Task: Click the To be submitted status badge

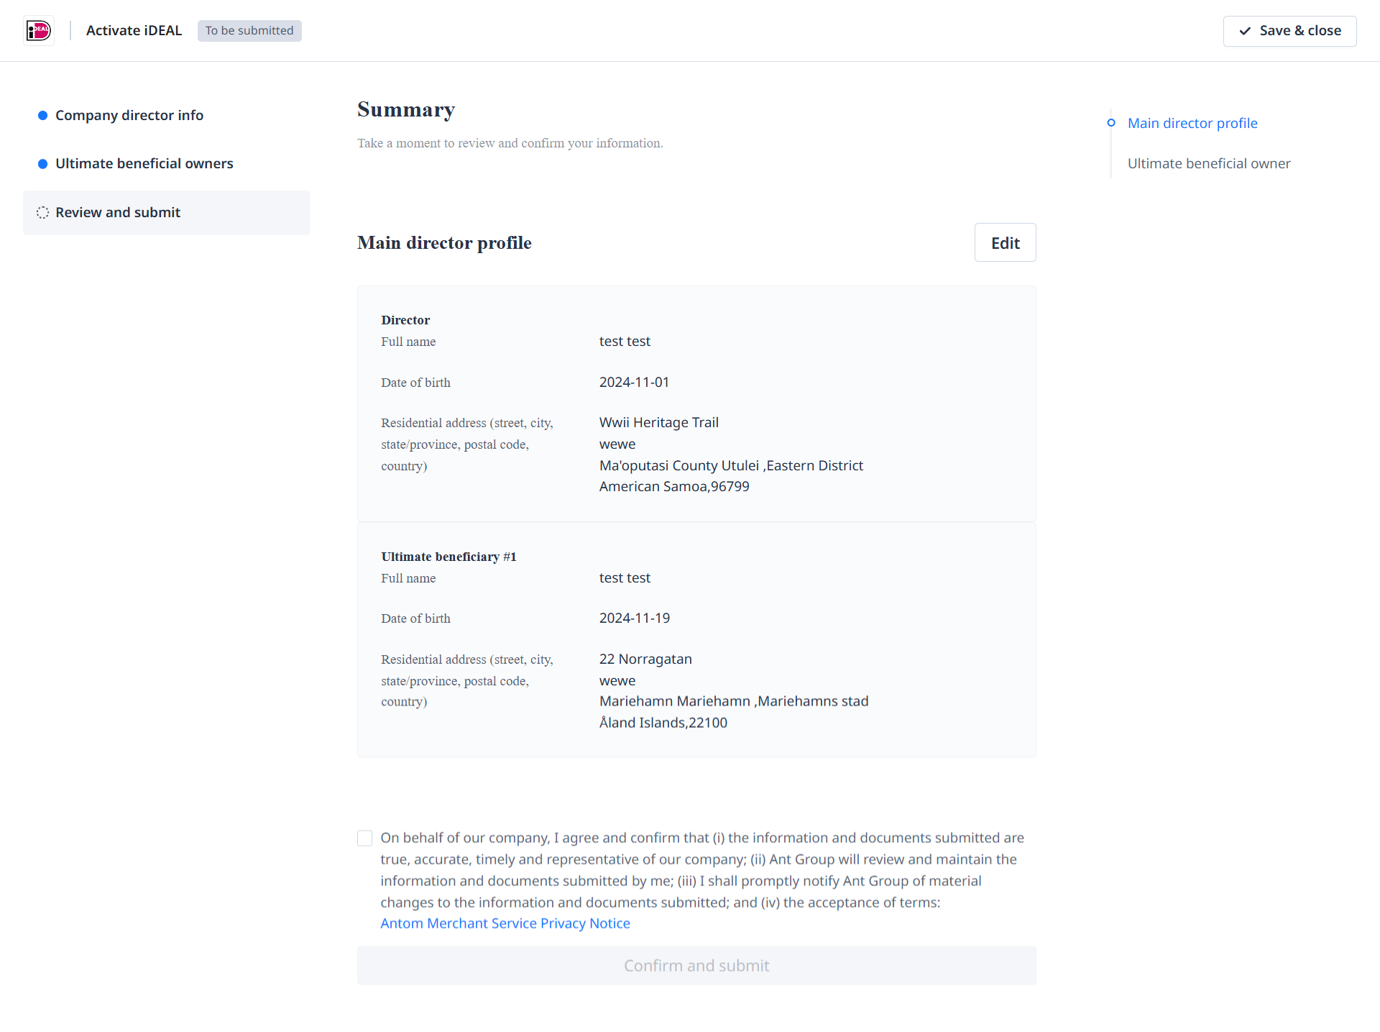Action: [x=249, y=31]
